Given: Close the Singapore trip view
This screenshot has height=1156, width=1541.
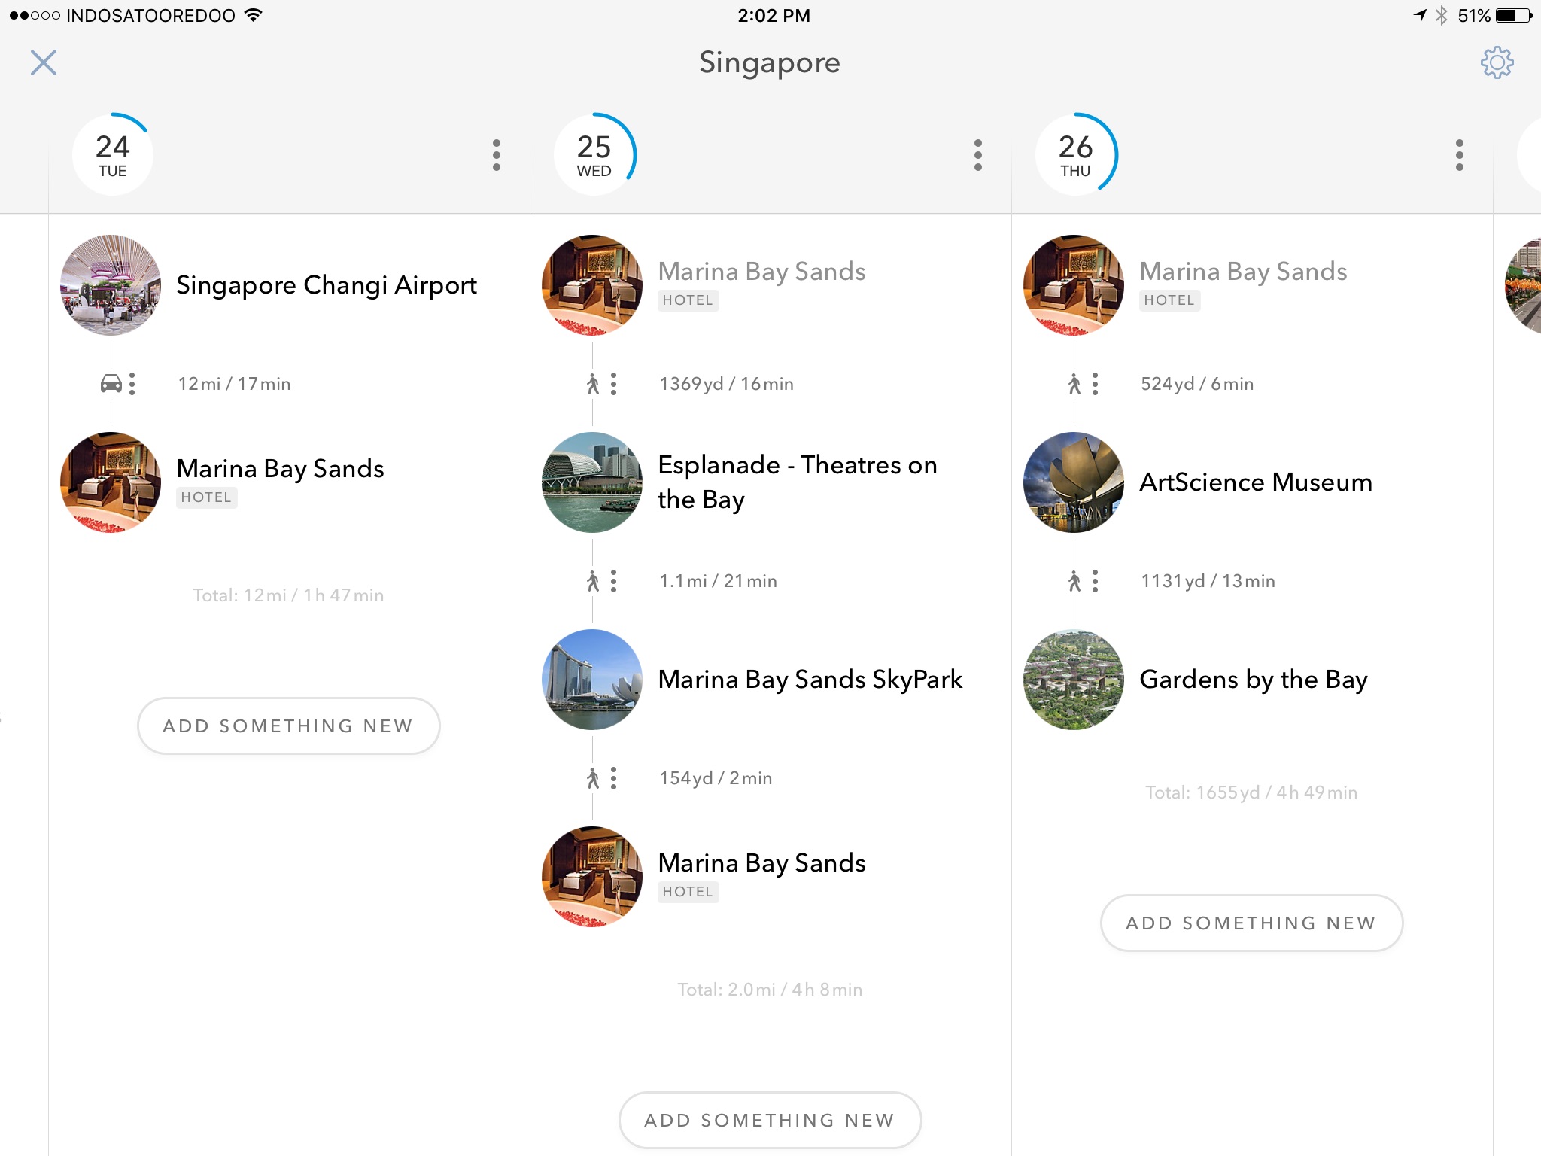Looking at the screenshot, I should [44, 62].
